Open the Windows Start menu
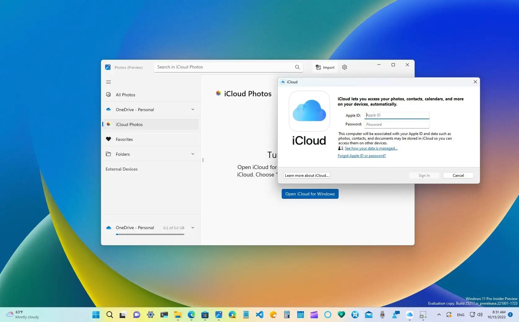Image resolution: width=519 pixels, height=322 pixels. coord(95,315)
